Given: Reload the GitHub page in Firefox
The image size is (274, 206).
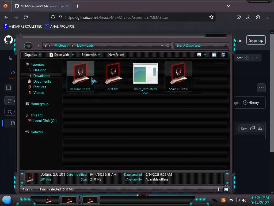Looking at the screenshot, I should pyautogui.click(x=26, y=17).
